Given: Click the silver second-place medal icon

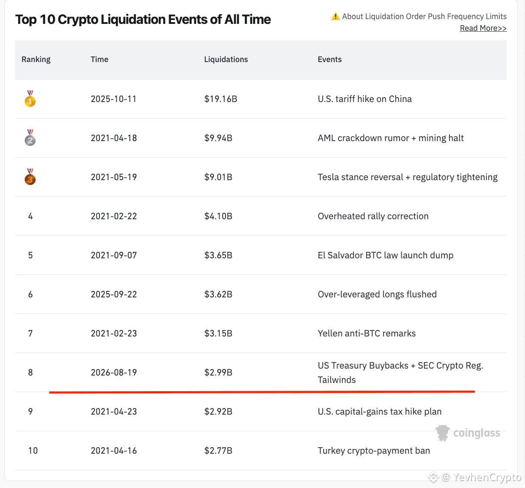Looking at the screenshot, I should pyautogui.click(x=30, y=138).
